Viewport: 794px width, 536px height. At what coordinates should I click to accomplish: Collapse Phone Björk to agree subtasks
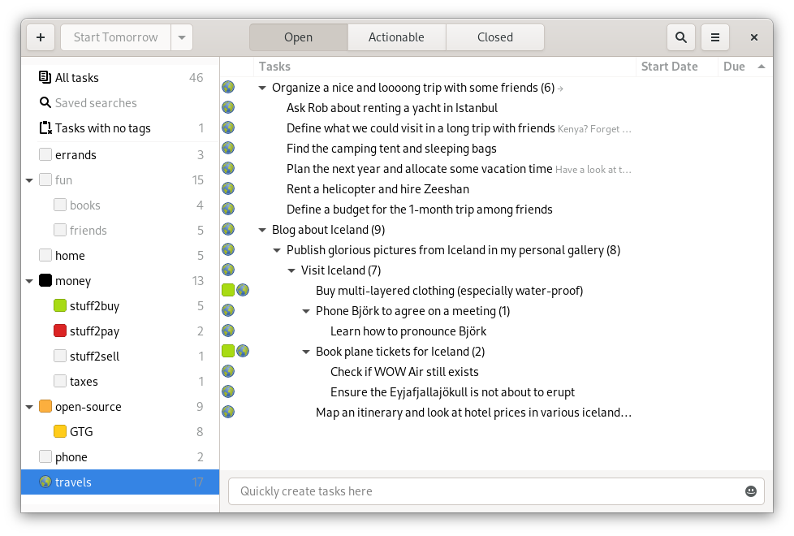coord(306,311)
